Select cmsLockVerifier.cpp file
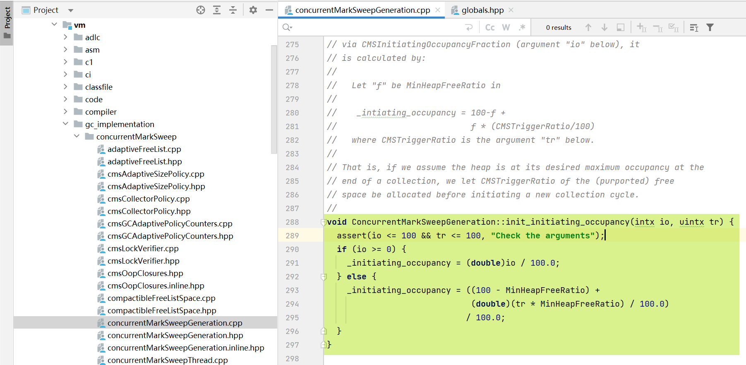 coord(143,248)
